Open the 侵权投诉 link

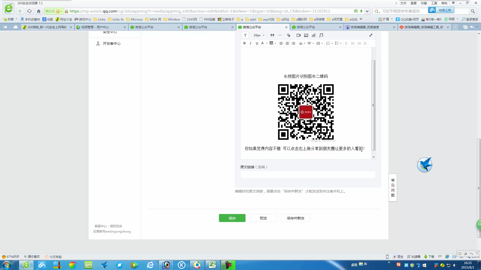[116, 226]
